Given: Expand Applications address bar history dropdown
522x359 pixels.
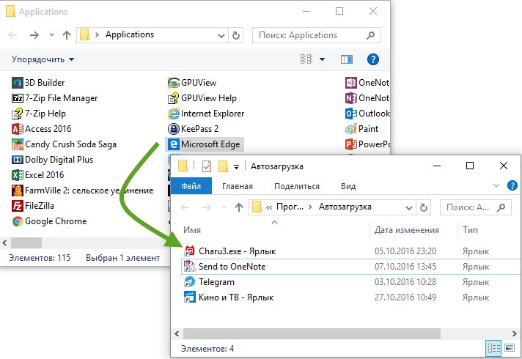Looking at the screenshot, I should tap(221, 35).
